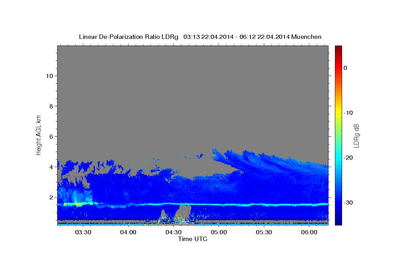Click the height tick label 4
Image resolution: width=406 pixels, height=270 pixels.
tap(51, 167)
